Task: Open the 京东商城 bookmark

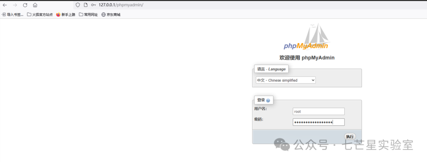Action: [x=111, y=15]
